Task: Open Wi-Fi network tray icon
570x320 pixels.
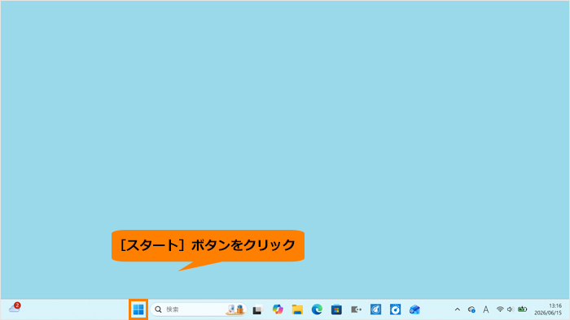Action: [x=500, y=309]
